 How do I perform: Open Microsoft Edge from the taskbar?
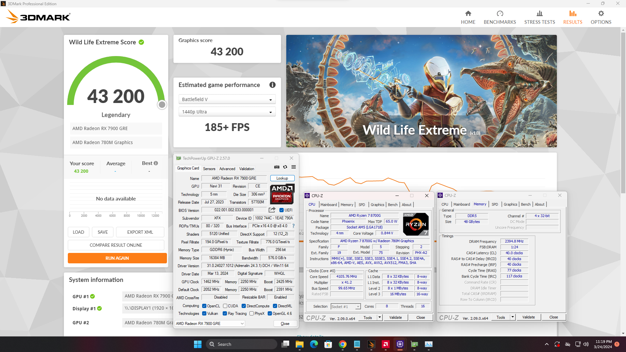(x=314, y=344)
